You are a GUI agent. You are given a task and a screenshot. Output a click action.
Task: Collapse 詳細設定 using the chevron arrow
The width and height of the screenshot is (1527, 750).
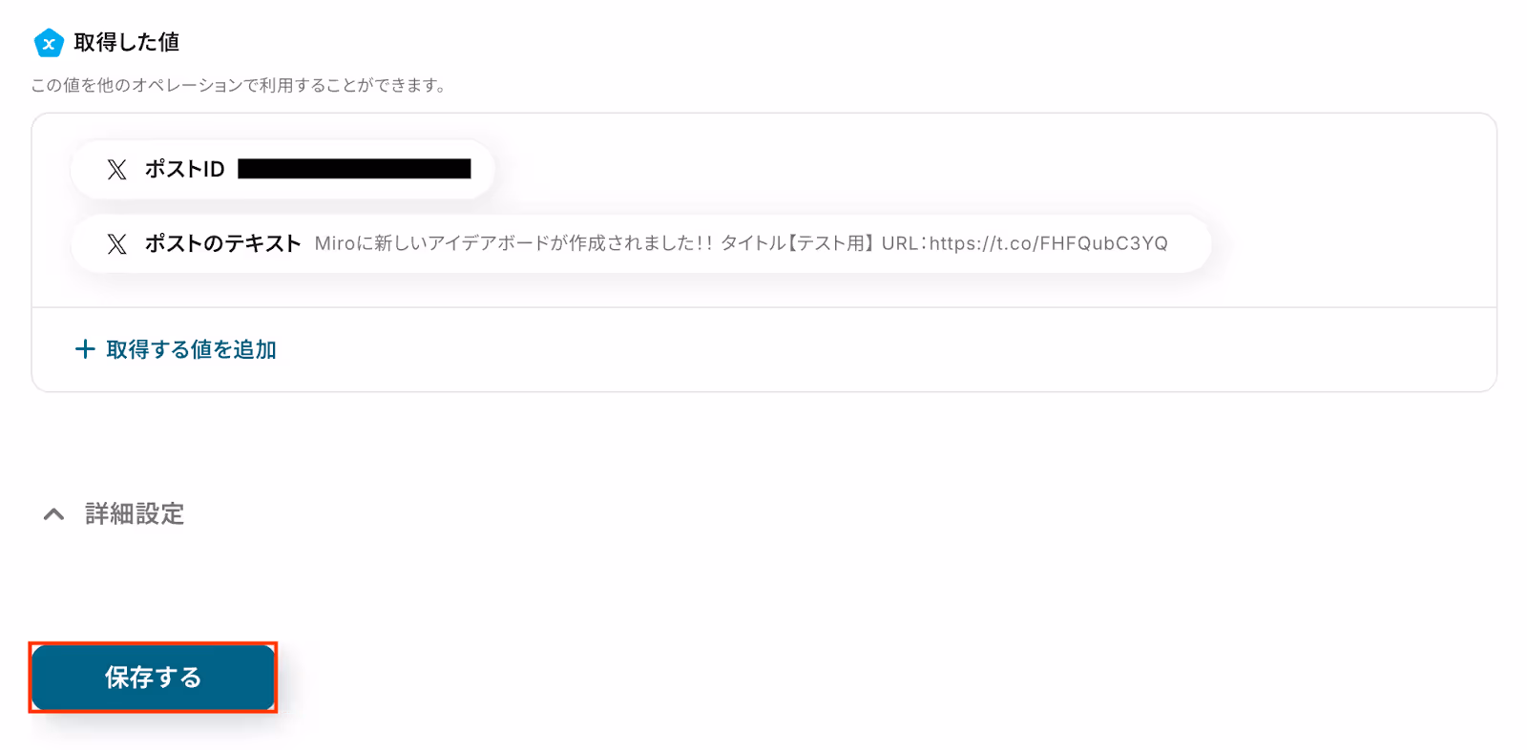click(54, 514)
